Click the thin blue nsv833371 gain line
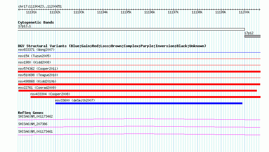This screenshot has height=152, width=269. 139,52
